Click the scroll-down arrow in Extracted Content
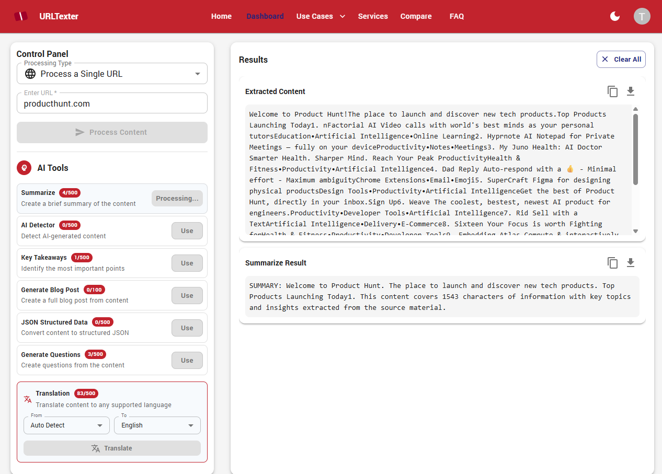The height and width of the screenshot is (474, 662). [635, 231]
